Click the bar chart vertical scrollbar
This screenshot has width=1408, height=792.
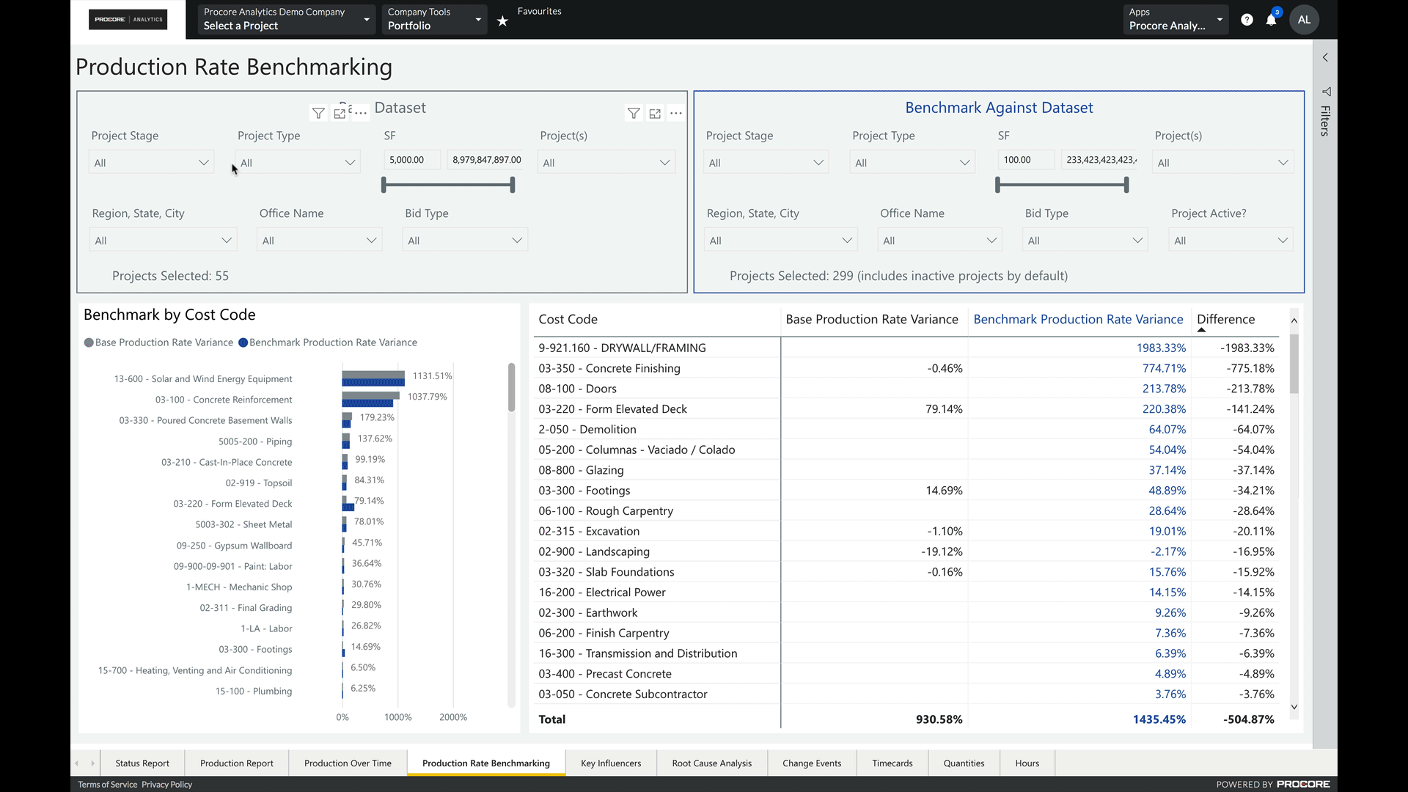click(x=511, y=387)
